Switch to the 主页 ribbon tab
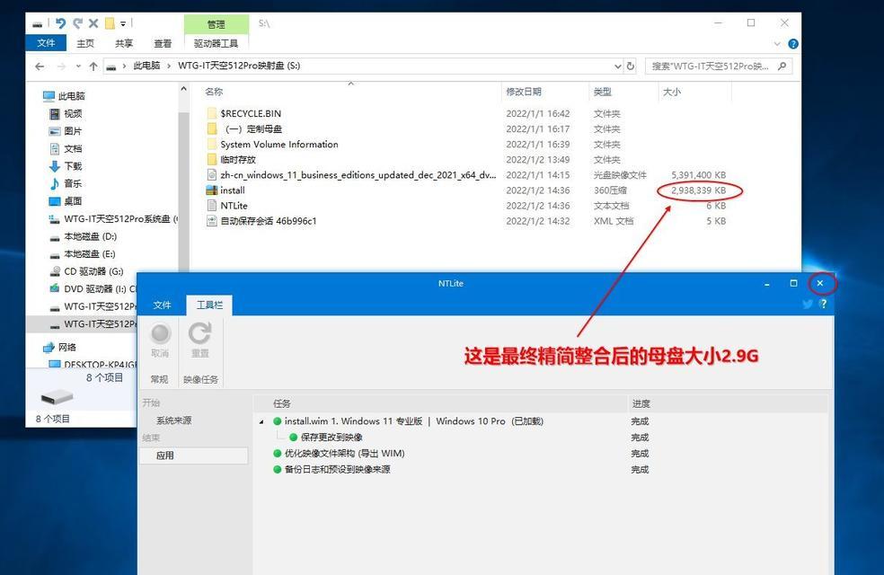The width and height of the screenshot is (884, 575). (x=85, y=43)
